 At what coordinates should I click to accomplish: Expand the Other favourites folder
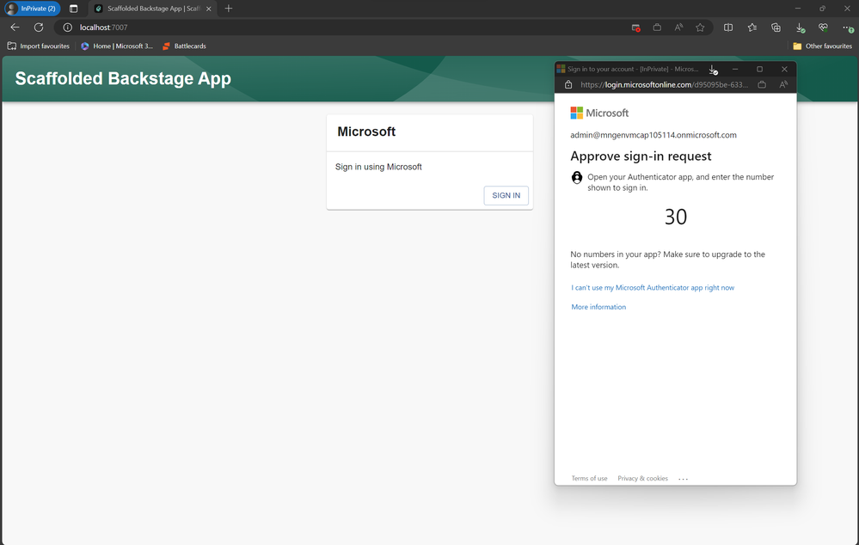click(x=822, y=46)
